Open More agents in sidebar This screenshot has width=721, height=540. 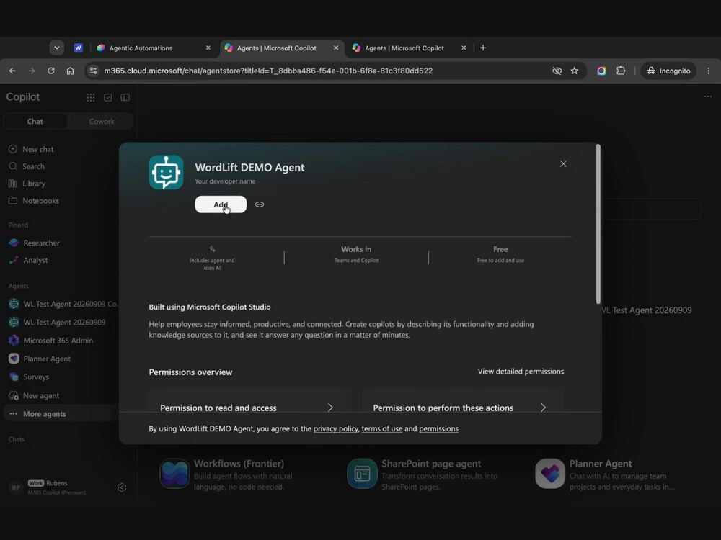(44, 414)
